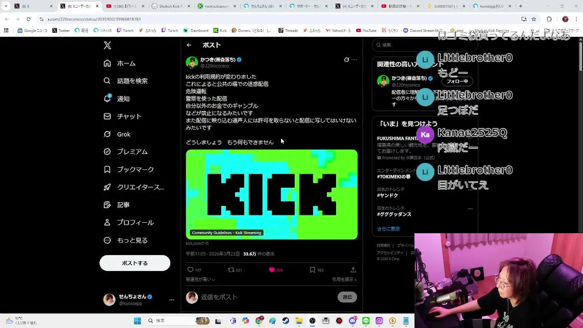Click the share icon on the post

(353, 270)
